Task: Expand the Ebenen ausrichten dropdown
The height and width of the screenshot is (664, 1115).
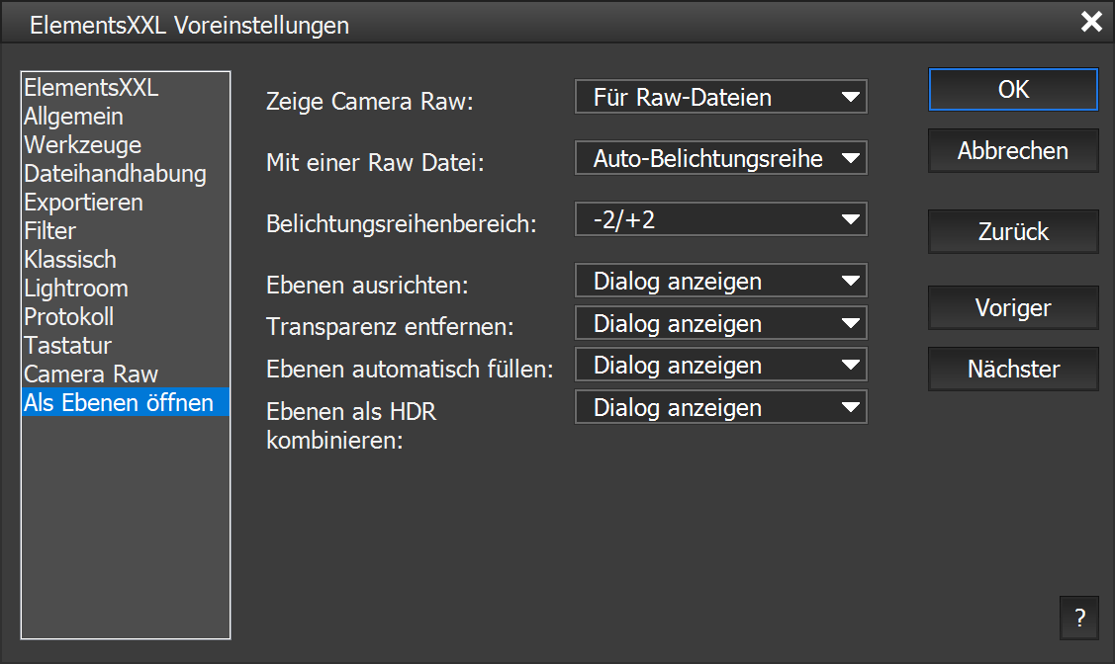Action: click(x=720, y=282)
